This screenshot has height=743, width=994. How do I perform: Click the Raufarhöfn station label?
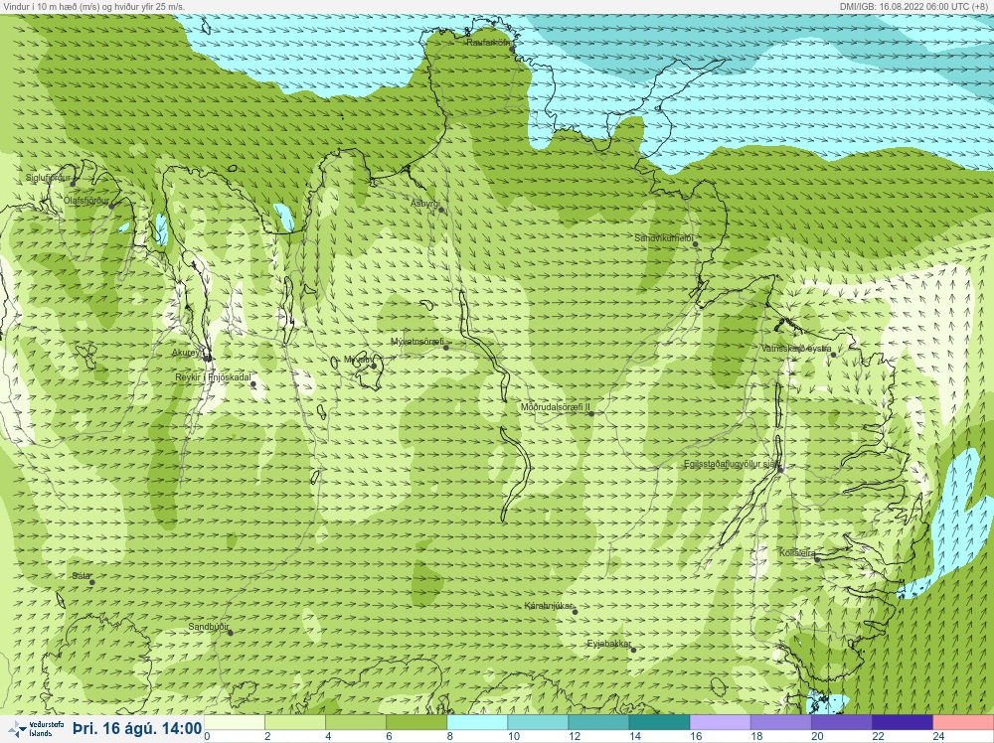click(488, 43)
